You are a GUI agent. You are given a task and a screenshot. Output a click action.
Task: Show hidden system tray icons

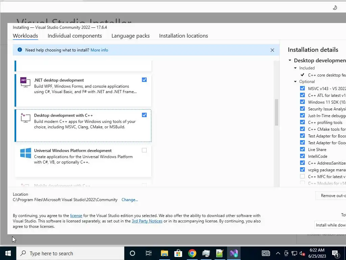pos(278,253)
